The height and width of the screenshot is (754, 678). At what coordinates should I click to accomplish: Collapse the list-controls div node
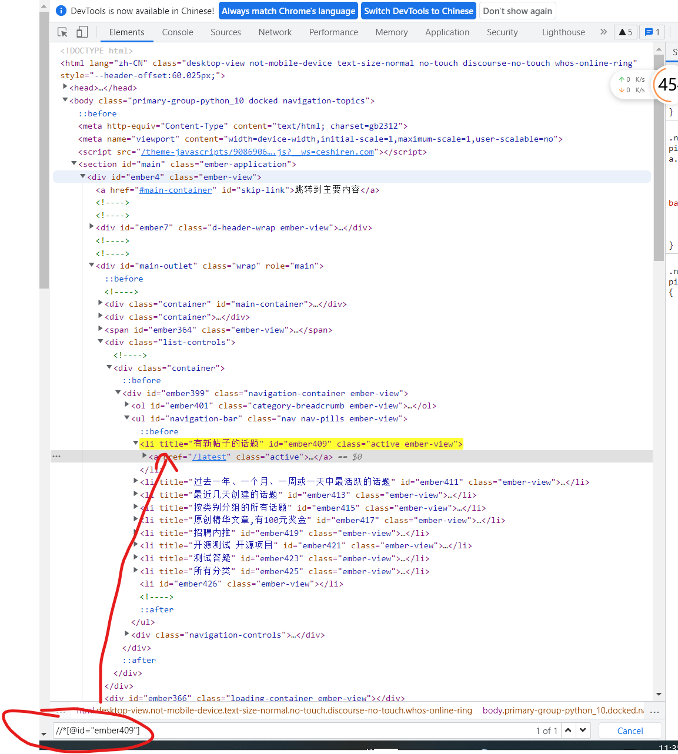click(x=100, y=341)
